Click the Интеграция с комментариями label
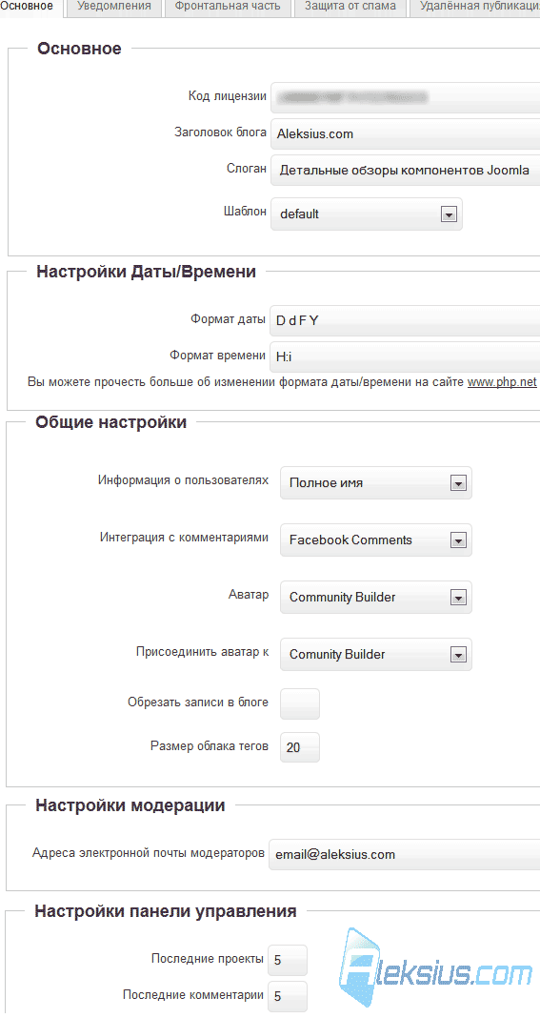The width and height of the screenshot is (540, 1018). (185, 538)
